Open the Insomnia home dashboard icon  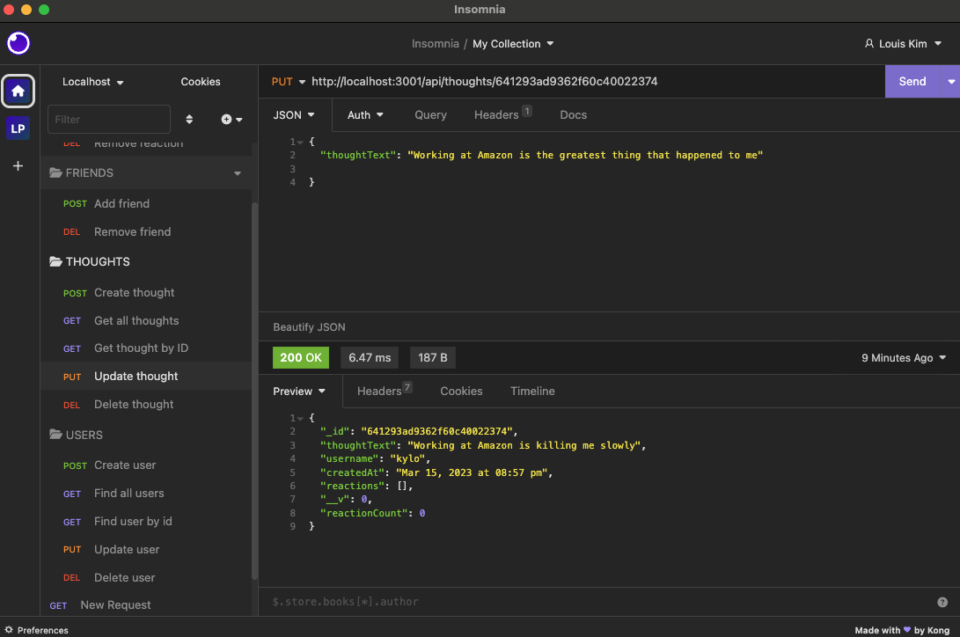click(18, 91)
